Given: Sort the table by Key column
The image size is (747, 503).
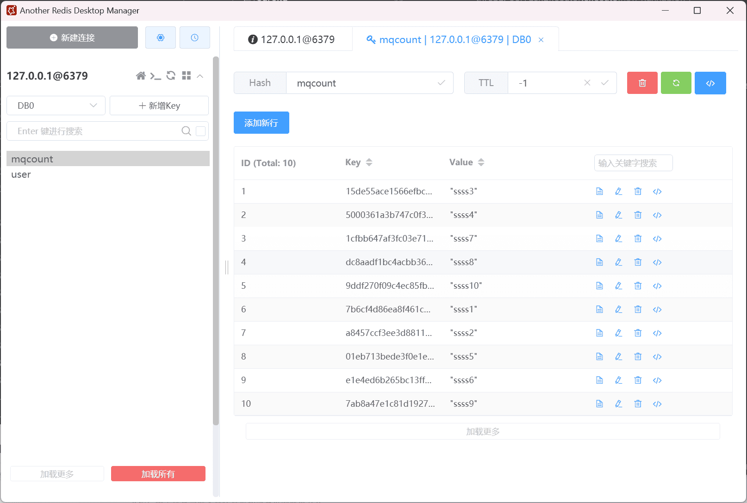Looking at the screenshot, I should (369, 162).
